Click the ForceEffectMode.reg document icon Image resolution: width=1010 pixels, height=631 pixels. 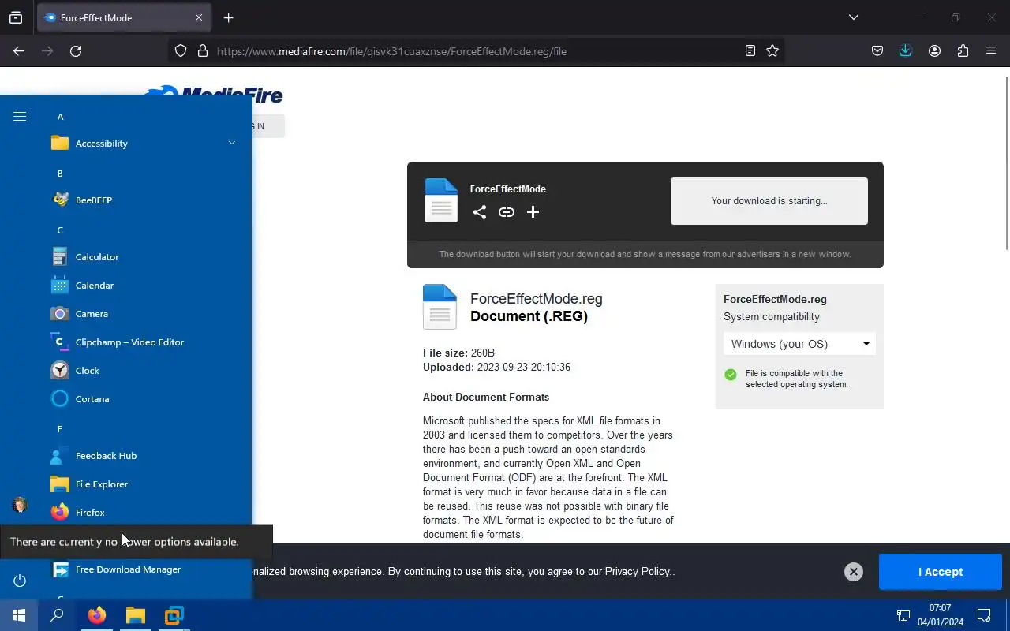[x=440, y=307]
